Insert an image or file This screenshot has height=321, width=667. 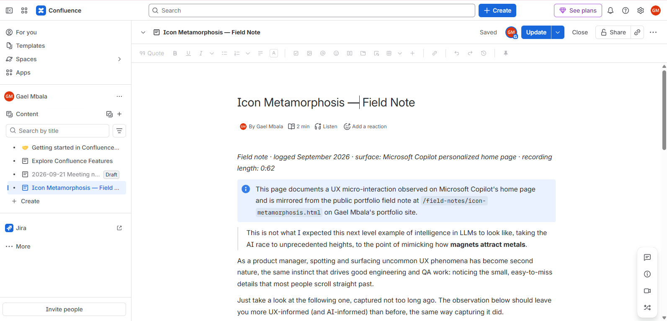click(x=309, y=53)
